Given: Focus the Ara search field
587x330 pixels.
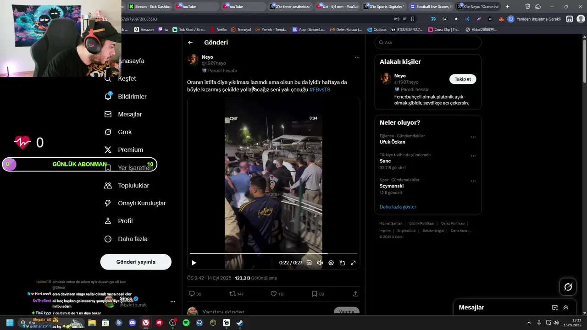Looking at the screenshot, I should point(428,42).
